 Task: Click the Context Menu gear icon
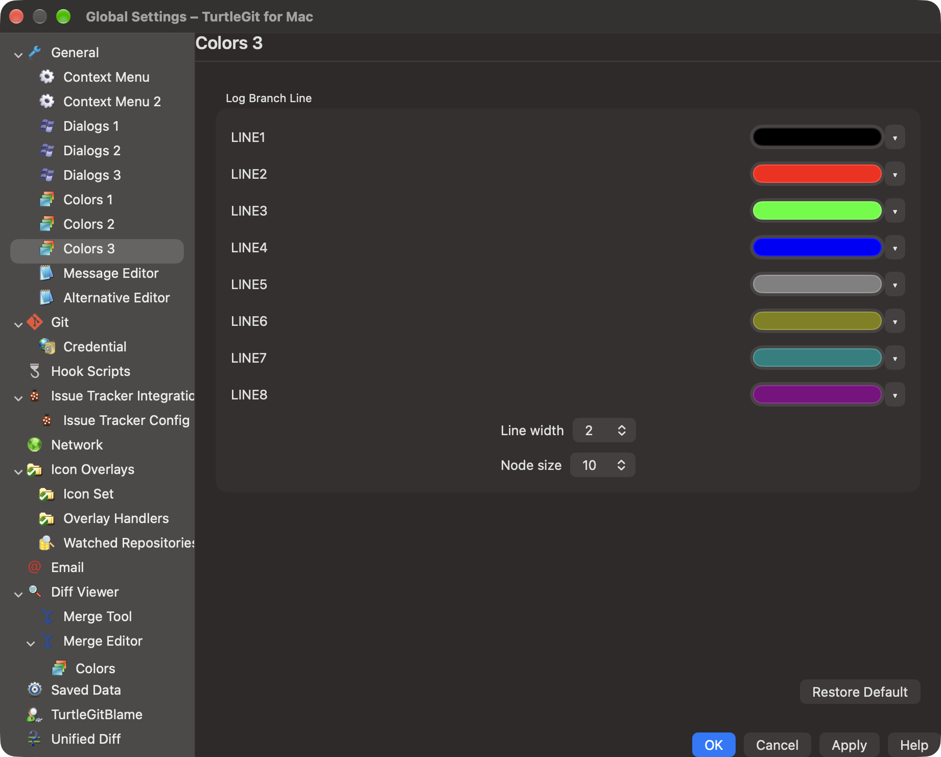click(x=47, y=77)
